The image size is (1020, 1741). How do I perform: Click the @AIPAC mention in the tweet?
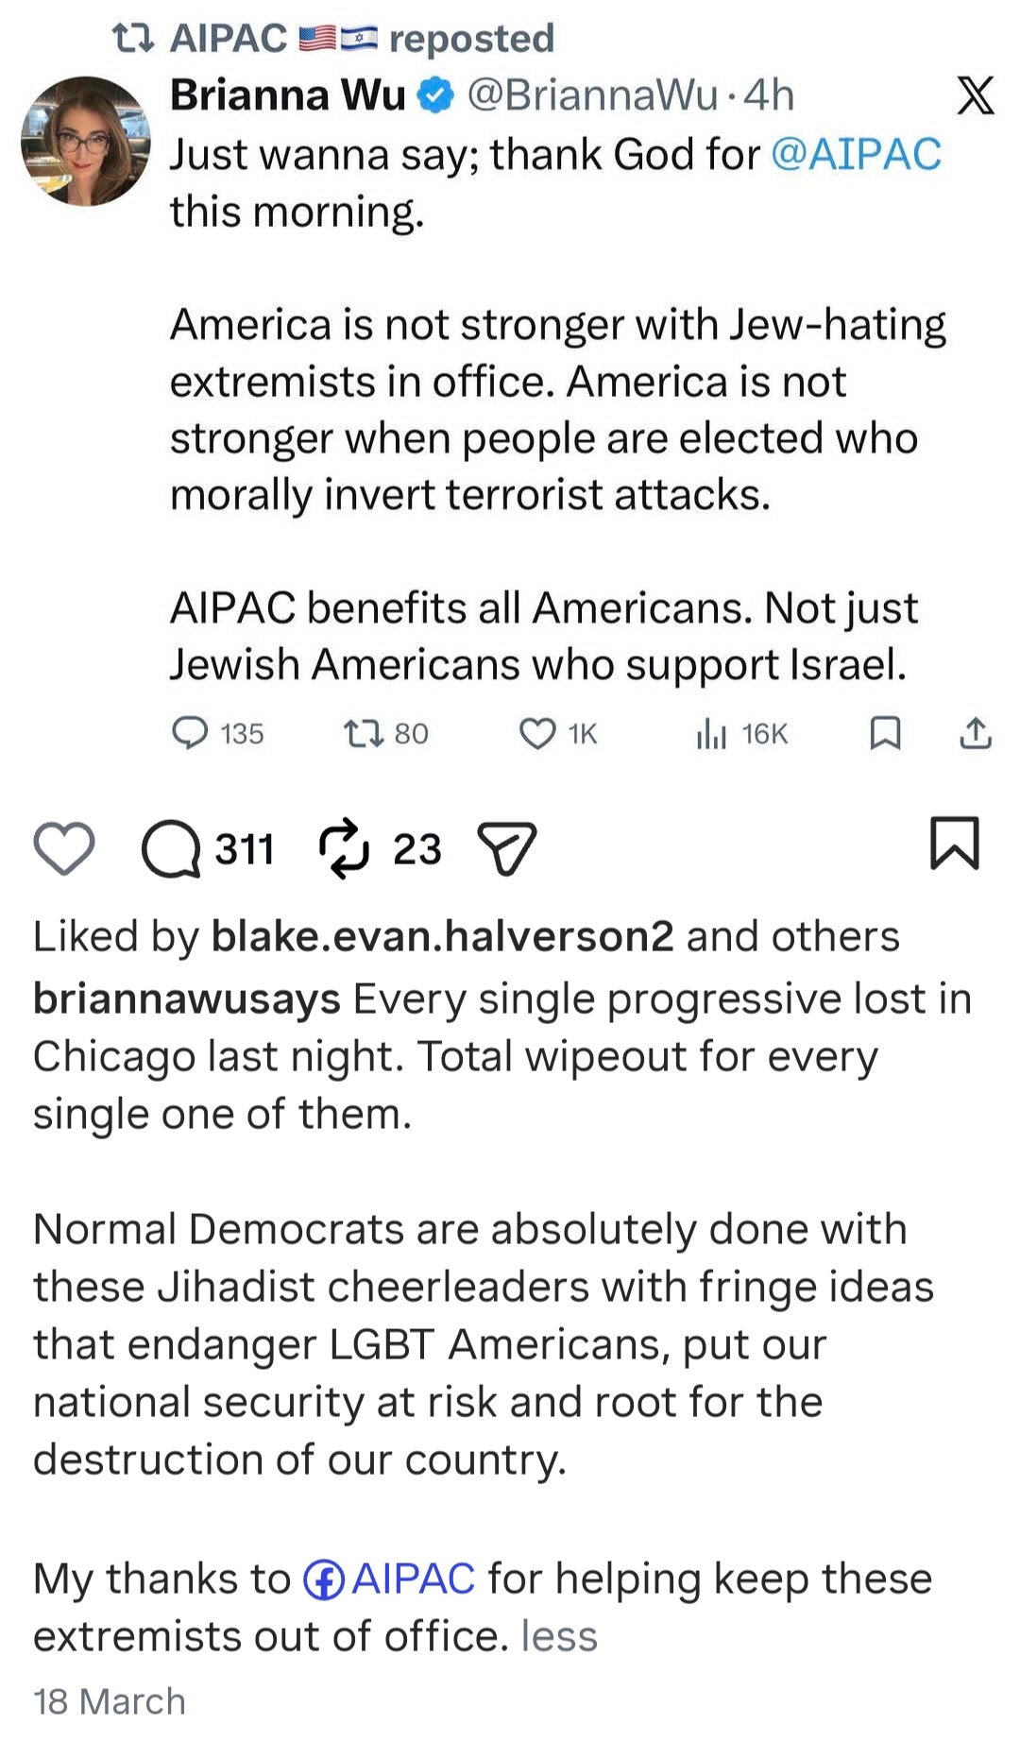point(857,154)
